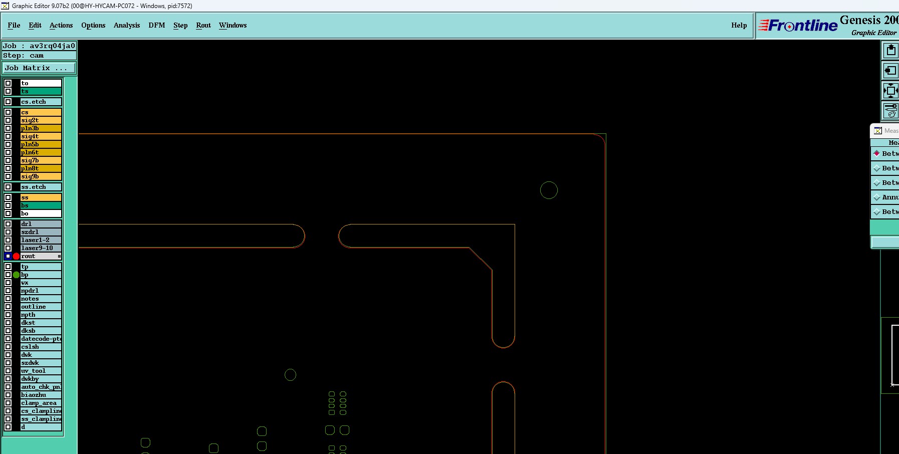This screenshot has width=899, height=454.
Task: Open the Help menu
Action: (739, 26)
